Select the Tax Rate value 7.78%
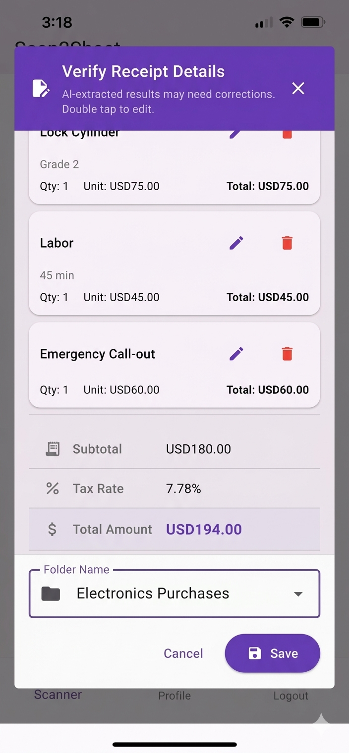 pyautogui.click(x=183, y=488)
